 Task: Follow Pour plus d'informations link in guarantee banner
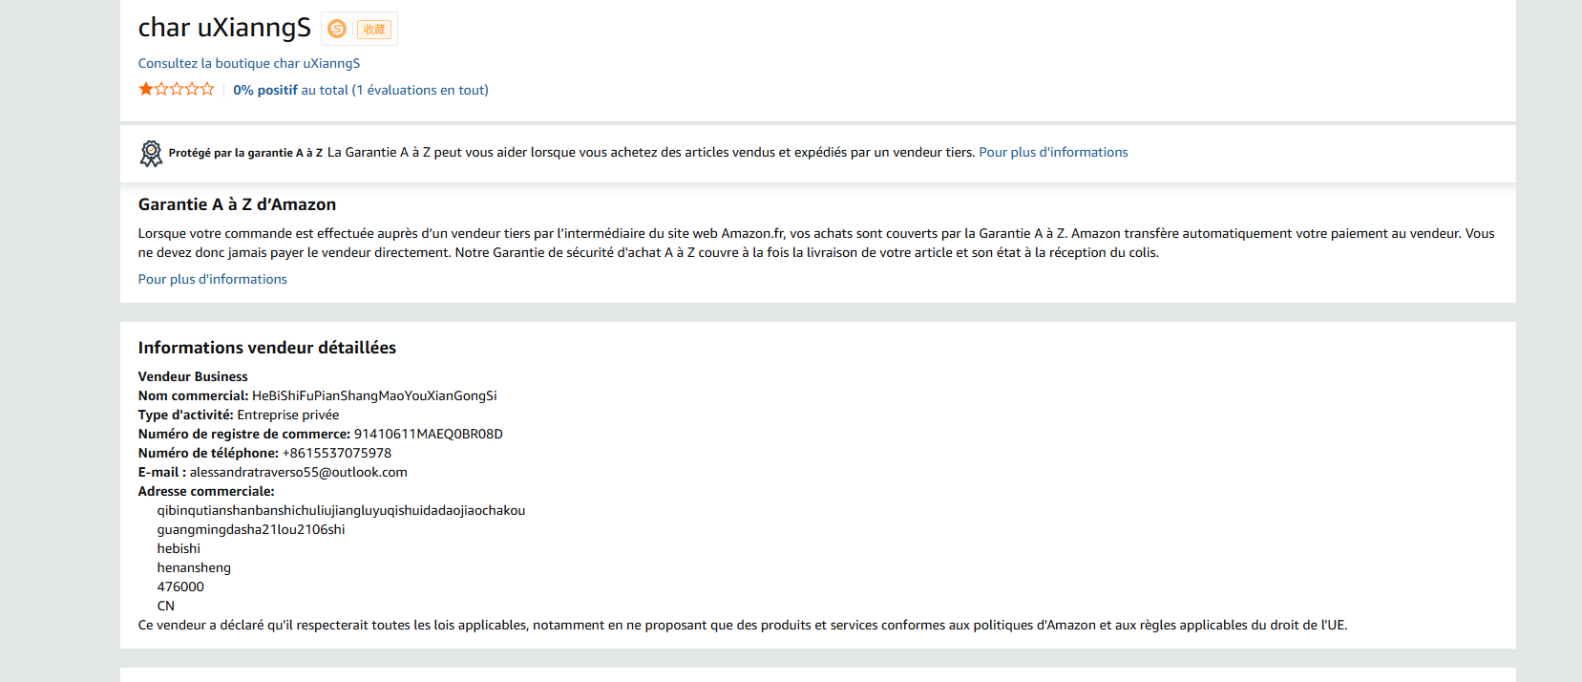click(1053, 152)
